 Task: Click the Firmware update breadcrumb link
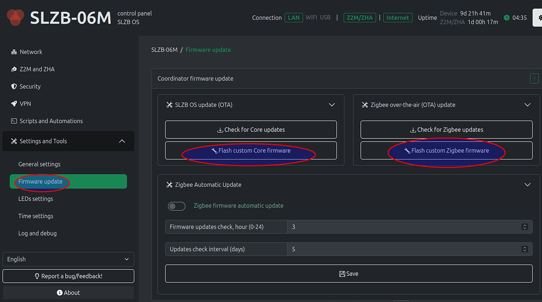click(x=208, y=50)
